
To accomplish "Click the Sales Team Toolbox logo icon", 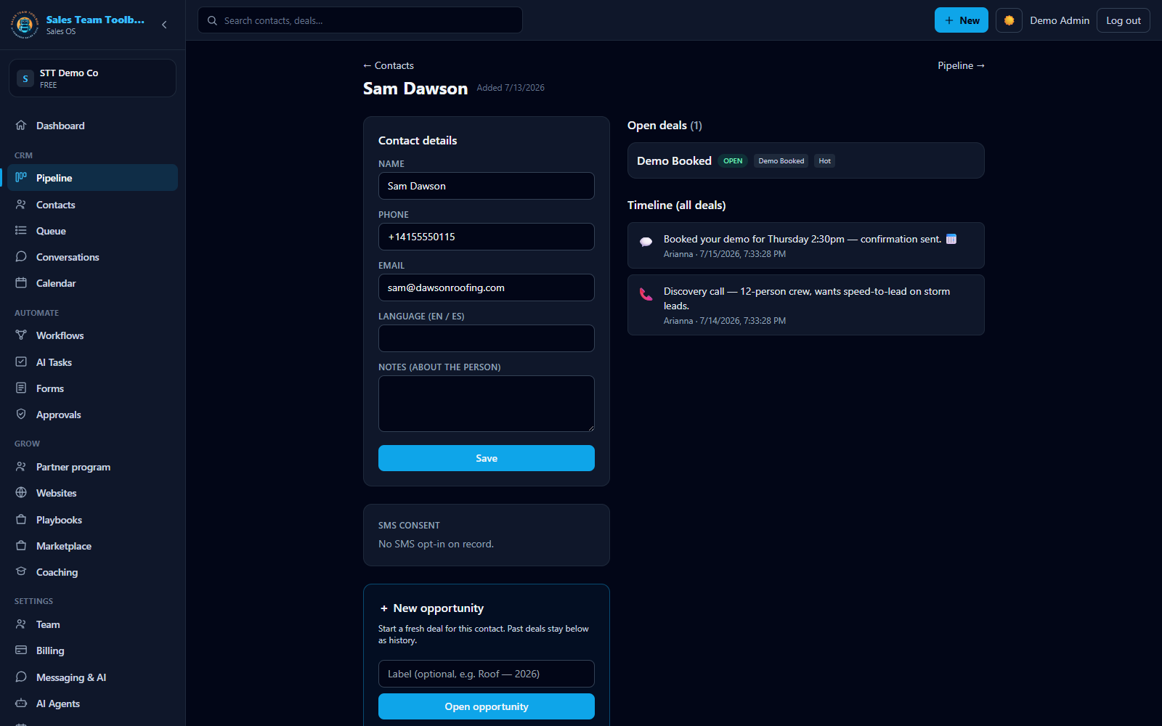I will point(25,25).
